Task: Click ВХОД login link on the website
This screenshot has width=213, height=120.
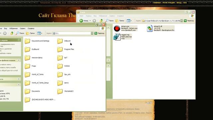Action: 179,3
